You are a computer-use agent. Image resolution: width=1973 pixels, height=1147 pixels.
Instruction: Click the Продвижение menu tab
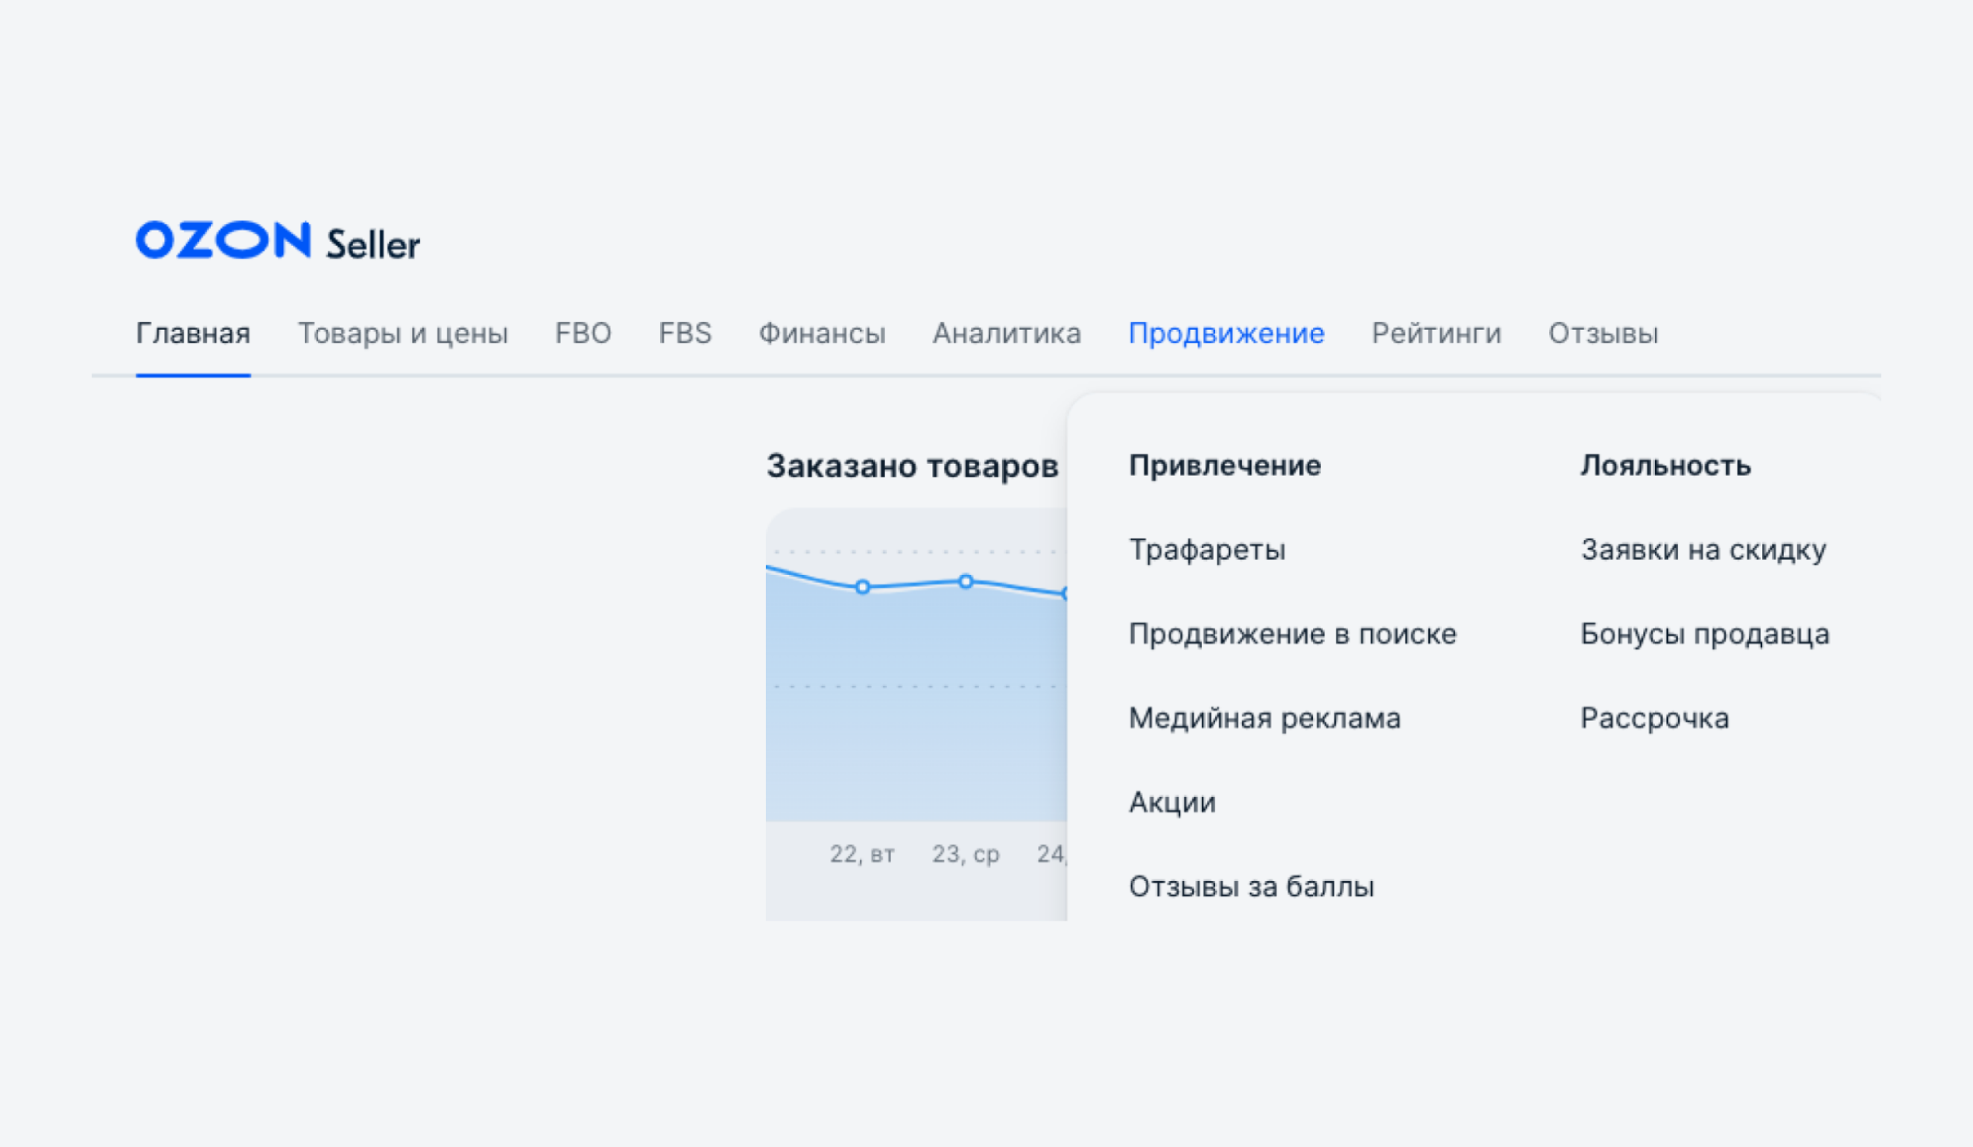pyautogui.click(x=1227, y=334)
